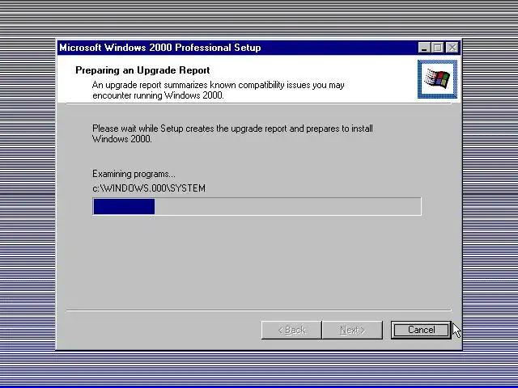Close the Setup wizard via title bar X
518x388 pixels.
(x=452, y=48)
